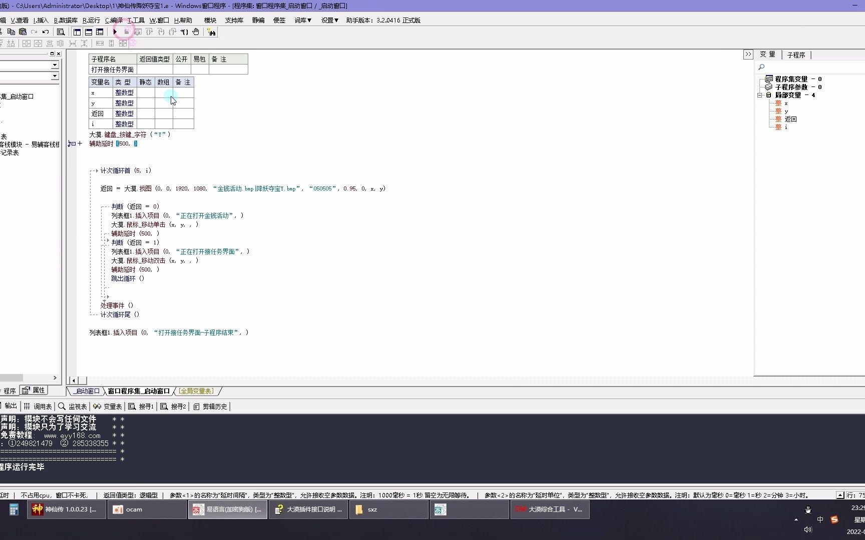Click the volume icon in system tray
The image size is (865, 540).
(807, 529)
